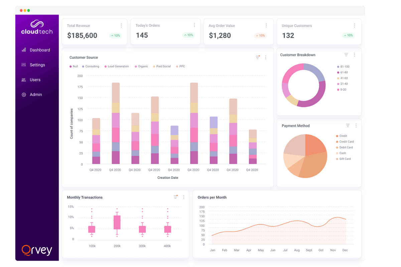Click the pink color dot beside the Organic legend
The image size is (401, 267).
[x=135, y=66]
